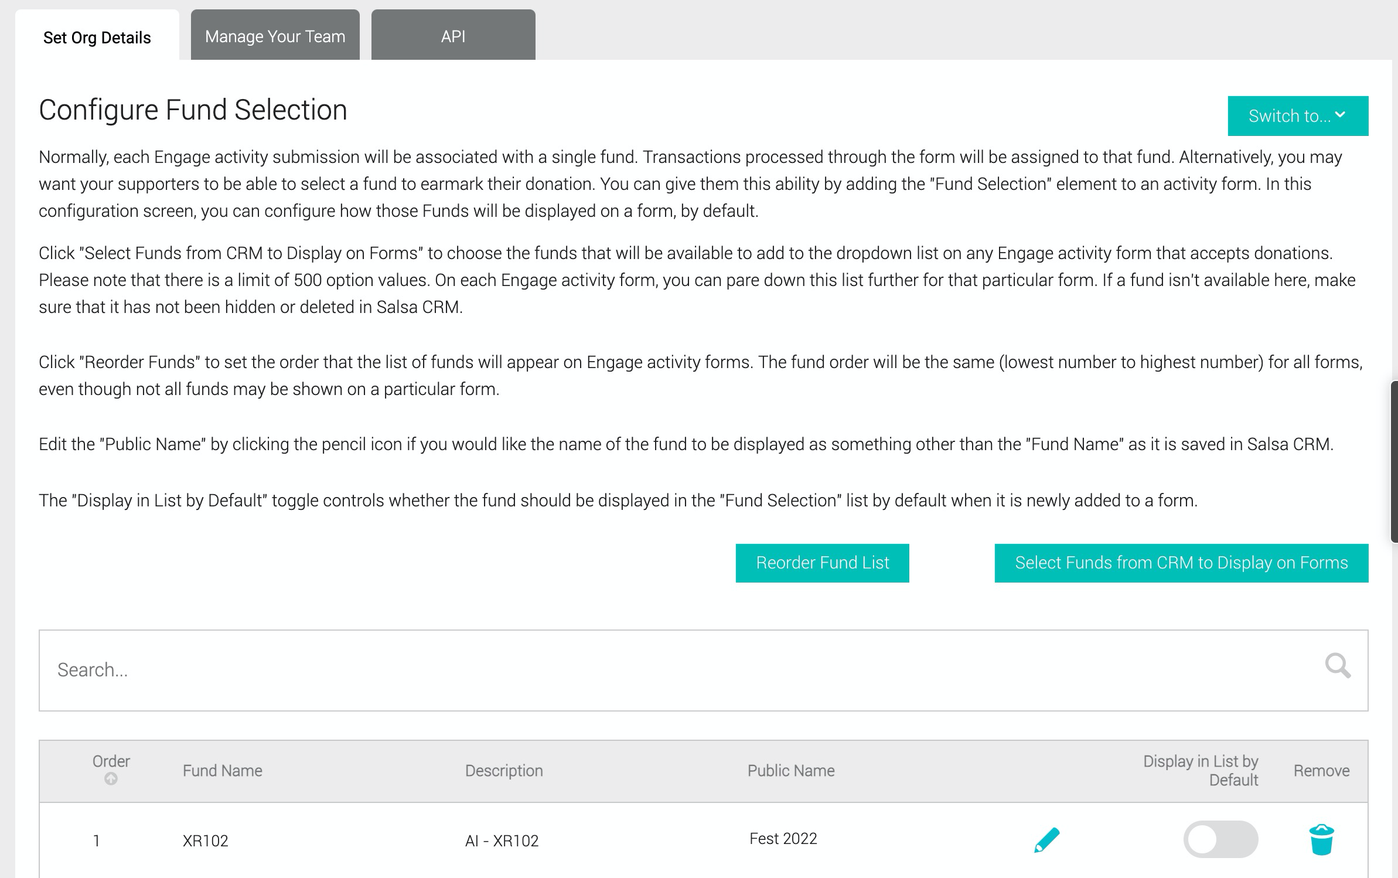Click the Public Name column header

point(791,771)
